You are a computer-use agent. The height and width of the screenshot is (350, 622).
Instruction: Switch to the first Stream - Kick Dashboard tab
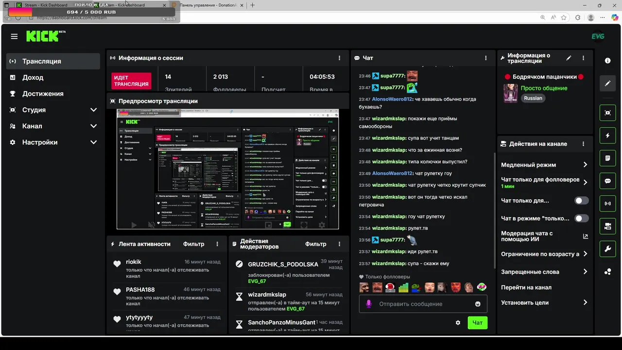tap(46, 5)
